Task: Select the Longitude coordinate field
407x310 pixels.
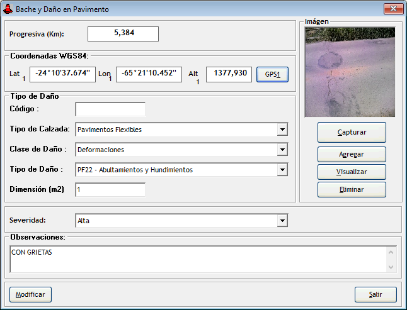Action: [149, 74]
